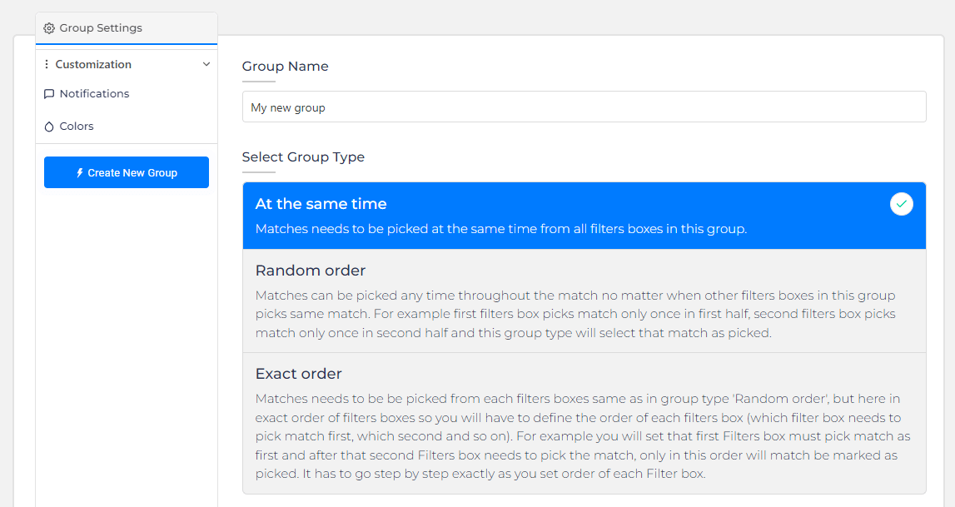Open the Group Settings tab
The width and height of the screenshot is (955, 507).
(x=126, y=28)
